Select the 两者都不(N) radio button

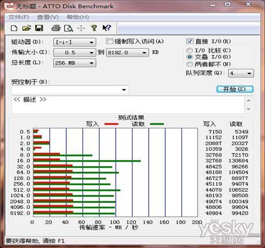tap(190, 64)
